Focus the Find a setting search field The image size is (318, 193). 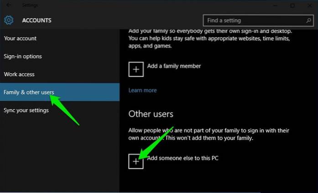pyautogui.click(x=253, y=21)
